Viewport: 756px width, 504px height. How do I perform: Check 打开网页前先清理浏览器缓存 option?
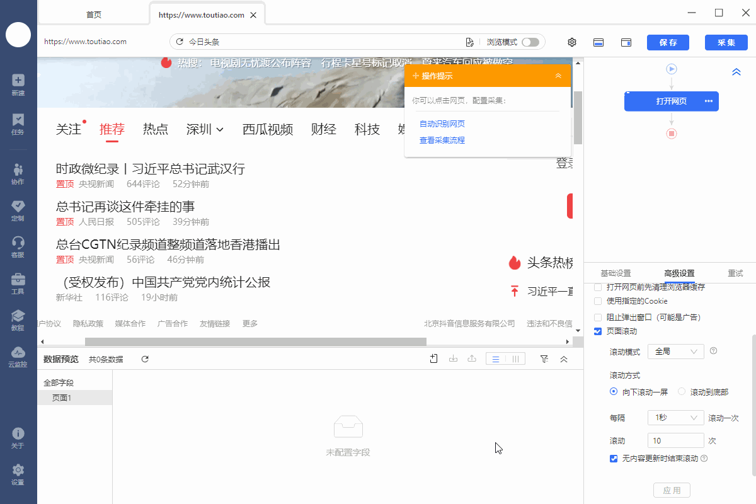click(x=598, y=287)
